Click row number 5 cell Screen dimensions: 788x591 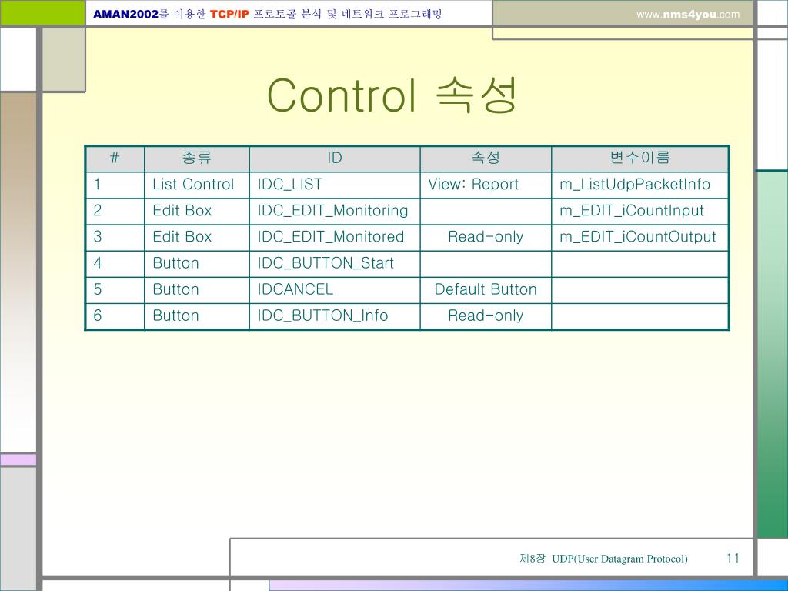pos(115,289)
